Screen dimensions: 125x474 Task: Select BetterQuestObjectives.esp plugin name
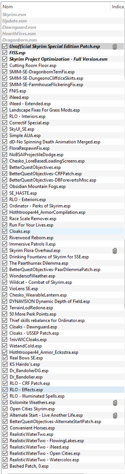coord(35,167)
